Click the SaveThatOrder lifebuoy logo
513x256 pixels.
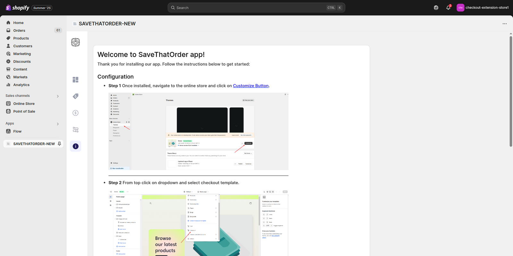[x=75, y=42]
